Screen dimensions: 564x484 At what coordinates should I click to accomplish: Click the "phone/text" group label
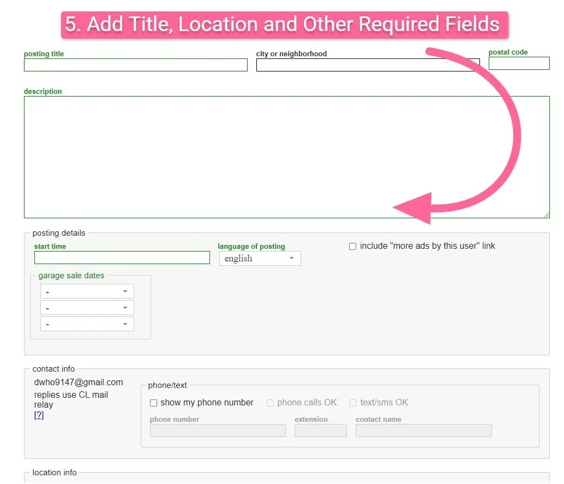tap(167, 385)
